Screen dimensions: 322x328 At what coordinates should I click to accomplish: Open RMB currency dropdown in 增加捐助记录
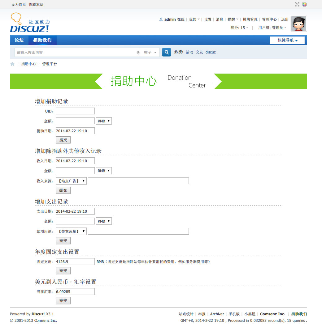104,121
